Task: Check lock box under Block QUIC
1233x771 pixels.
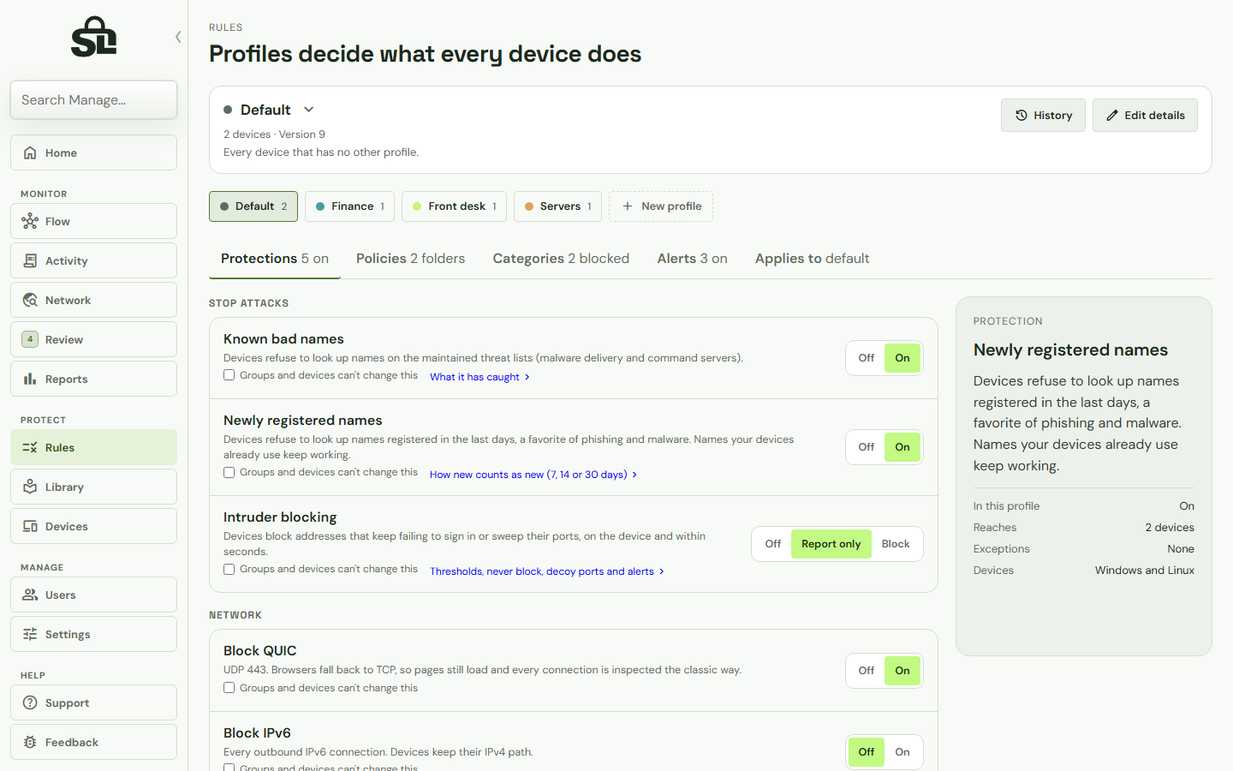Action: point(229,688)
